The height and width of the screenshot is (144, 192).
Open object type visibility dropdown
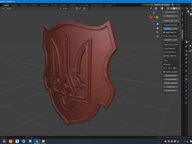tap(152, 8)
